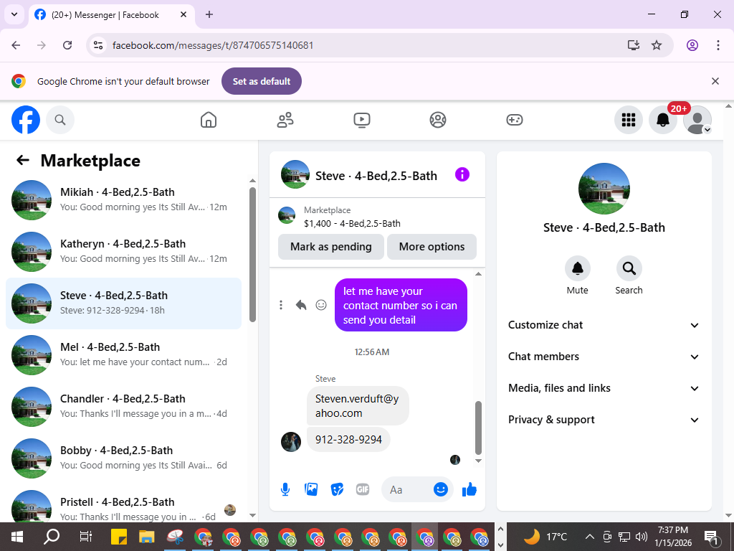Select Steve 4-Bed,2.5-Bath conversation
This screenshot has height=551, width=734.
tap(123, 303)
